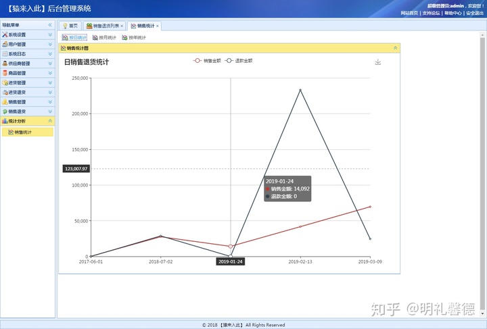487x329 pixels.
Task: Click the 123,007.97 y-axis value label
Action: tap(76, 169)
